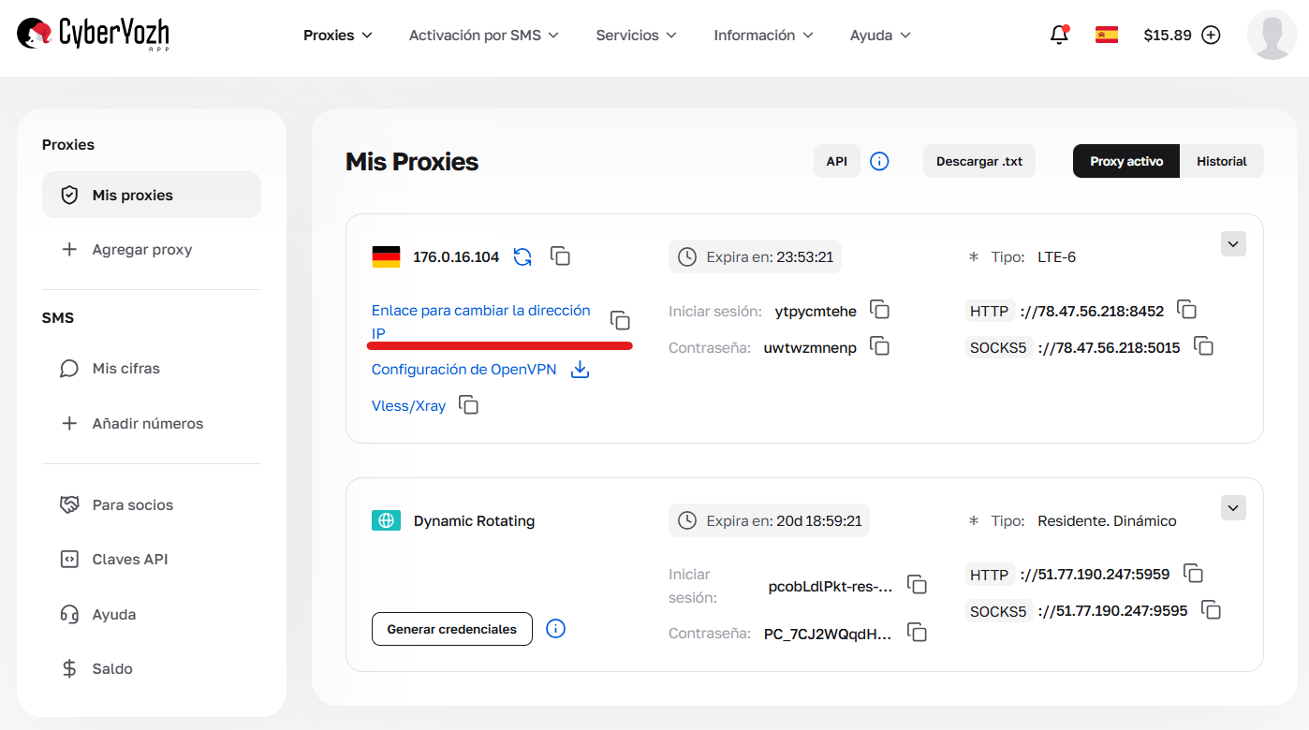Copy the IP address 176.0.16.104
Screen dimensions: 1309x730
pos(560,255)
